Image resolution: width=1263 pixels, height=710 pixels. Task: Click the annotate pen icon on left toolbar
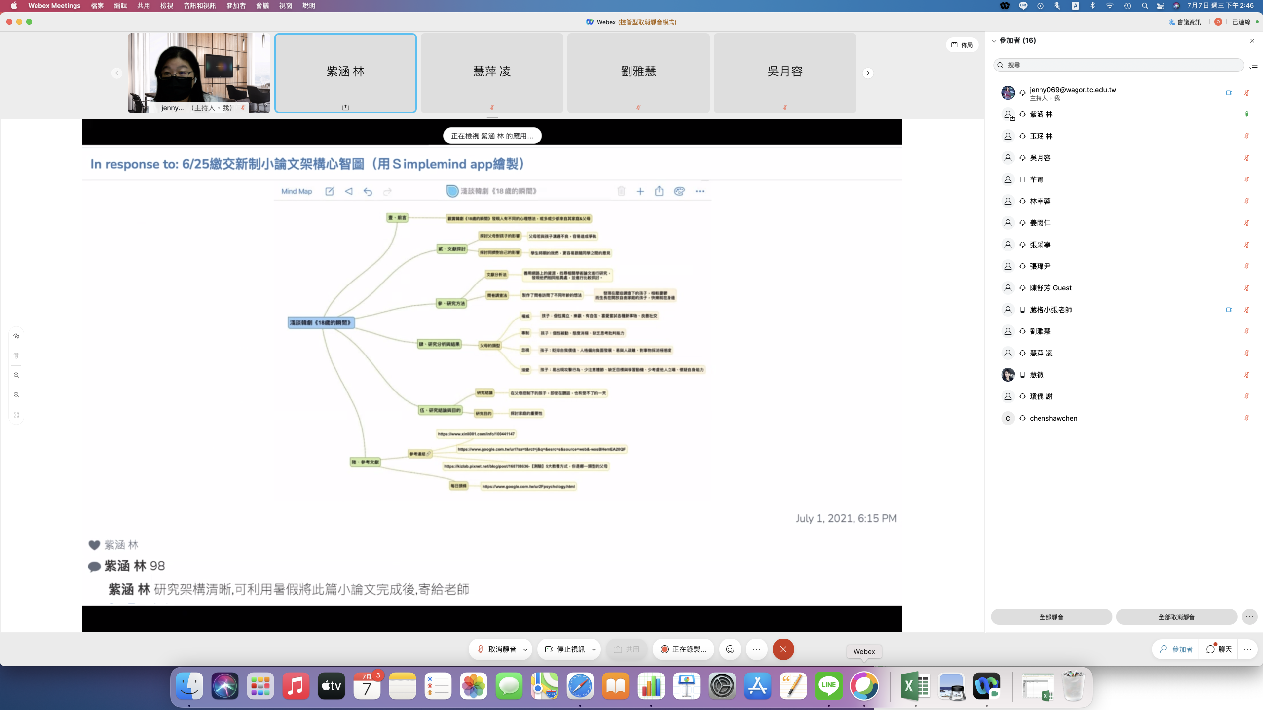click(x=16, y=336)
